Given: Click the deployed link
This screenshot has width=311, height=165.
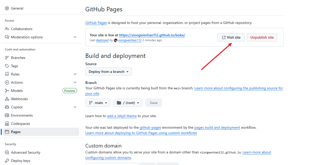Looking at the screenshot, I should click(102, 40).
